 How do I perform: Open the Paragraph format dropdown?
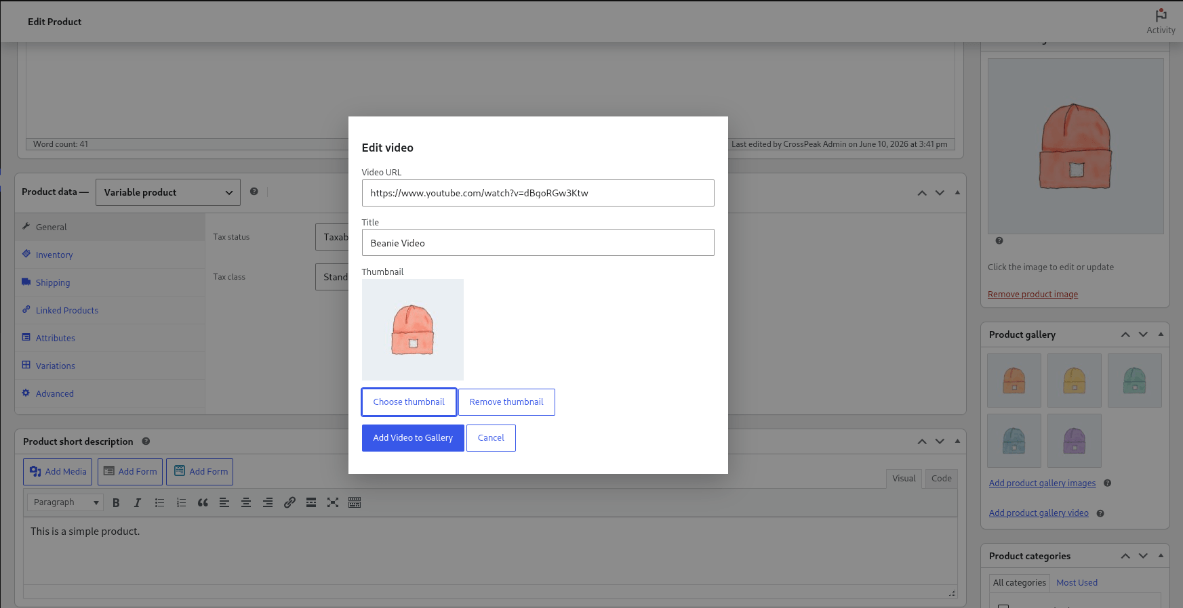(65, 502)
